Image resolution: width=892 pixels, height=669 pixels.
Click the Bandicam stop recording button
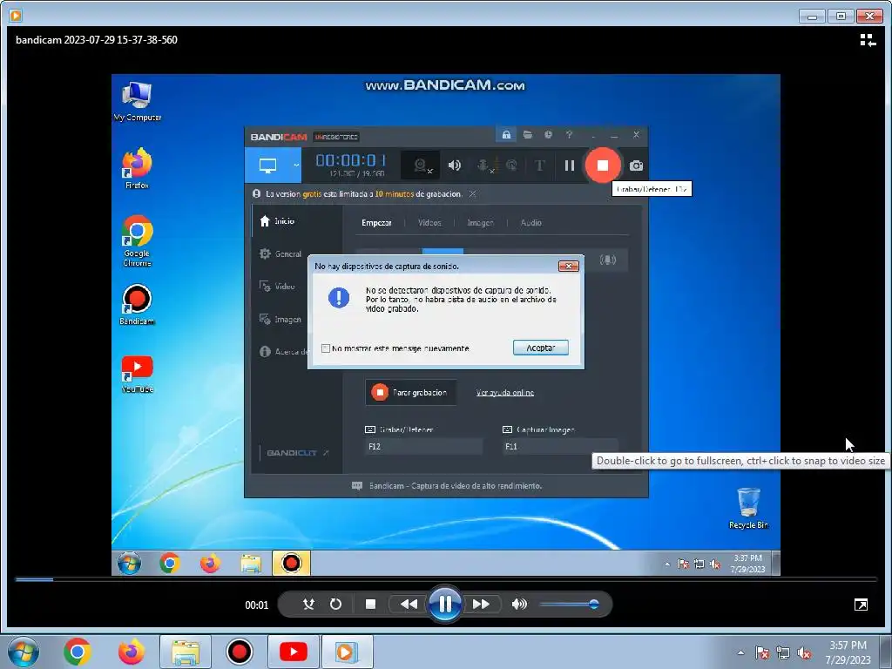pos(603,166)
